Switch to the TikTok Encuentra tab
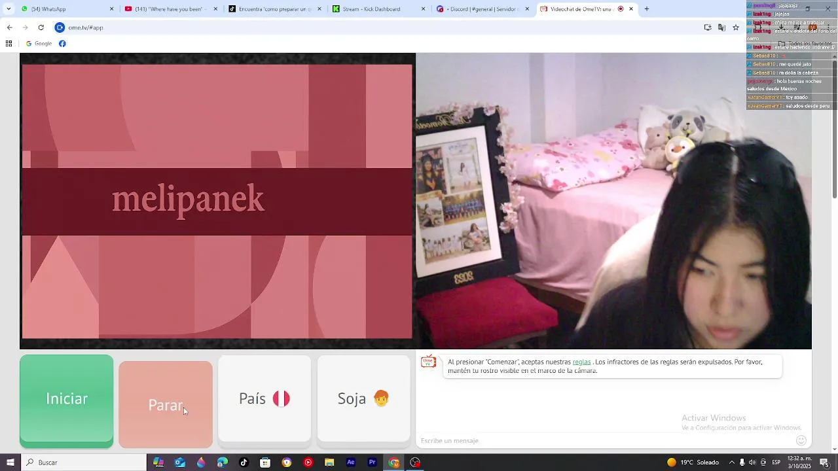The width and height of the screenshot is (838, 471). 275,9
